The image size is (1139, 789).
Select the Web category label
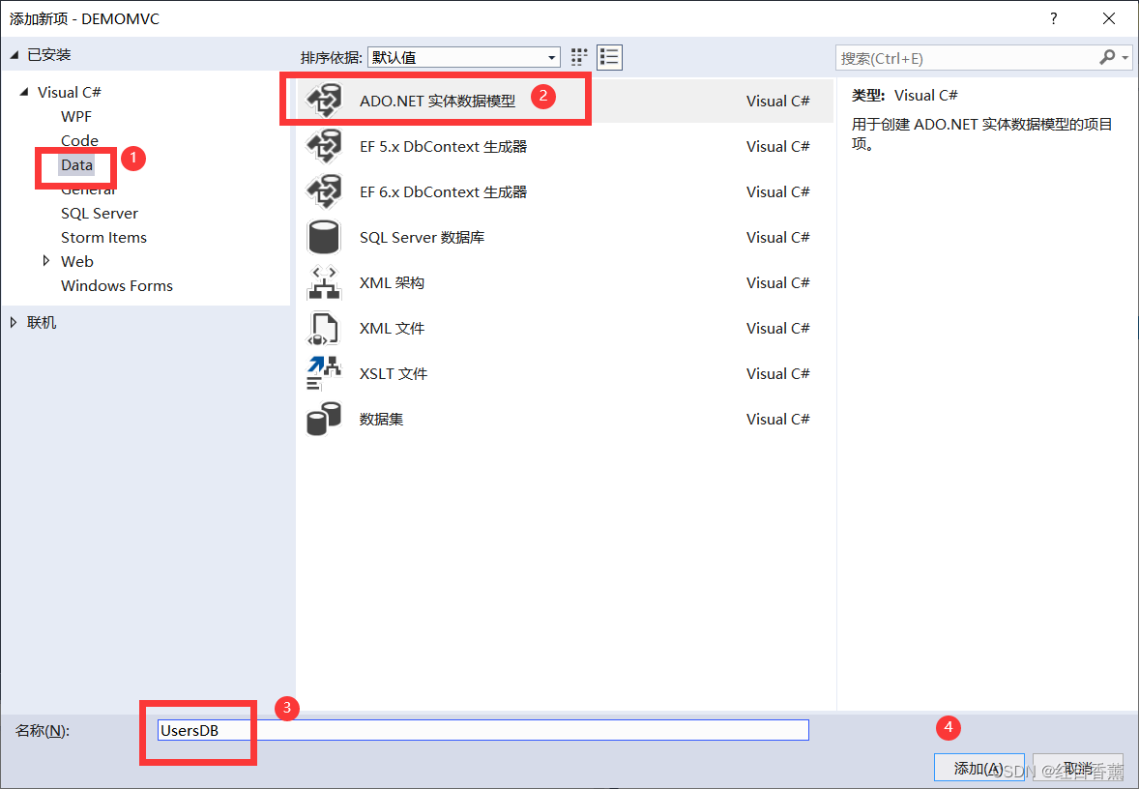tap(77, 261)
